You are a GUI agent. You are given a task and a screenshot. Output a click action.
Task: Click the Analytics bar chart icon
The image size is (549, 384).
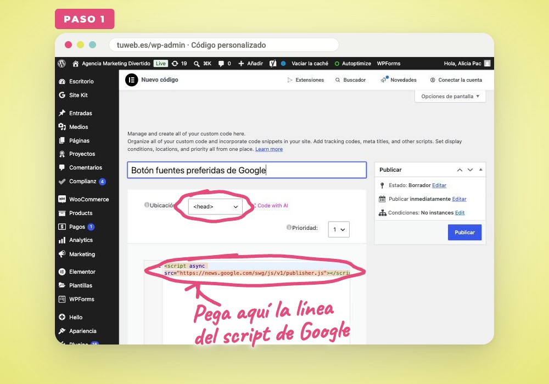pyautogui.click(x=62, y=240)
